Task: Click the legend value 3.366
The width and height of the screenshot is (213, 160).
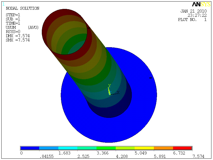Action: (103, 153)
